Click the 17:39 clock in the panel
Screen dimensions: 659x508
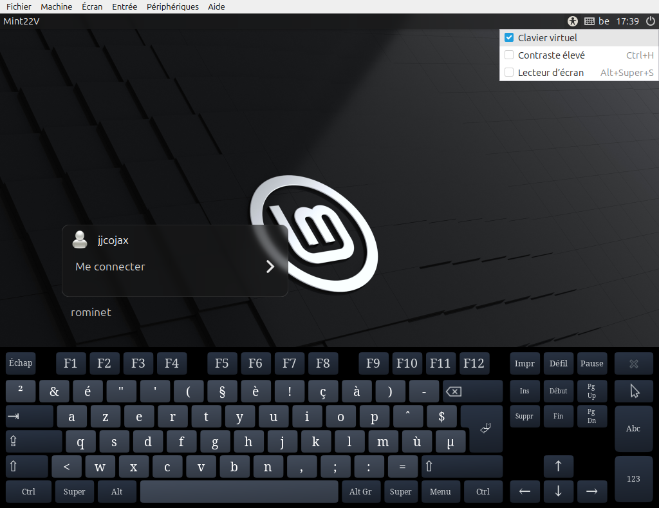(627, 21)
